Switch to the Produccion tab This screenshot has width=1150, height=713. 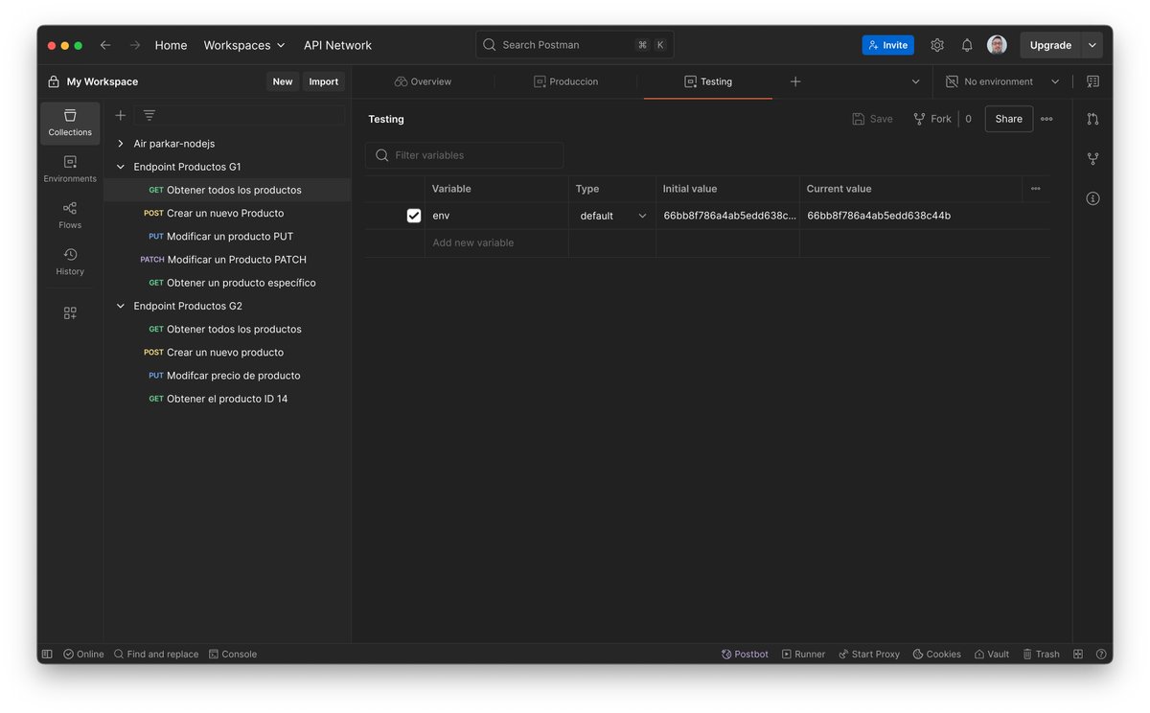[566, 81]
